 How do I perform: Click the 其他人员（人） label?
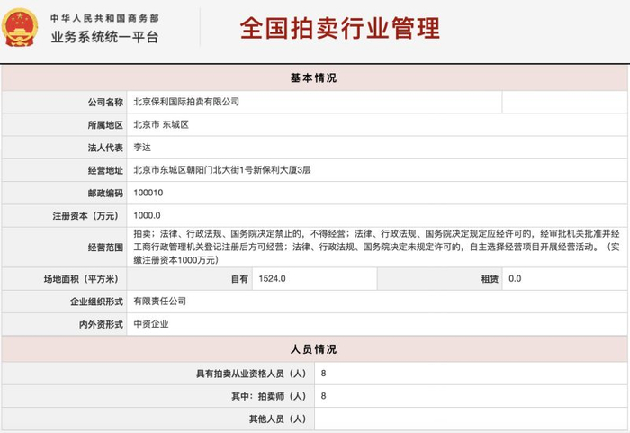click(278, 419)
